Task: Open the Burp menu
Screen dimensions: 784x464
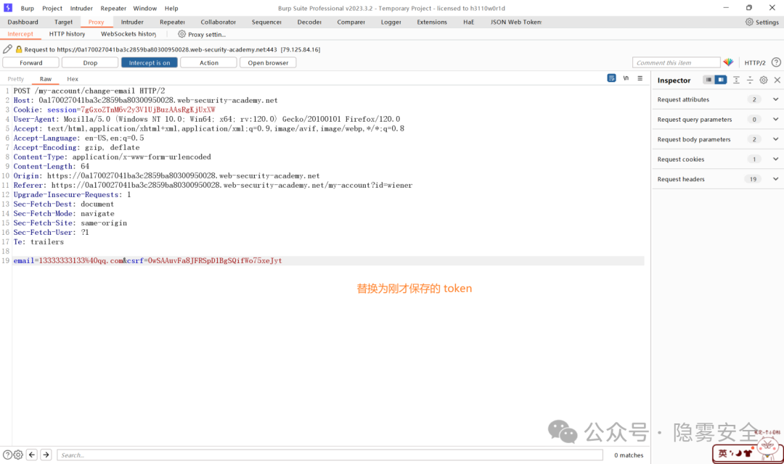Action: pos(27,8)
